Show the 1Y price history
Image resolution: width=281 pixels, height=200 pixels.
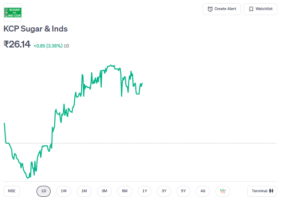pos(145,191)
